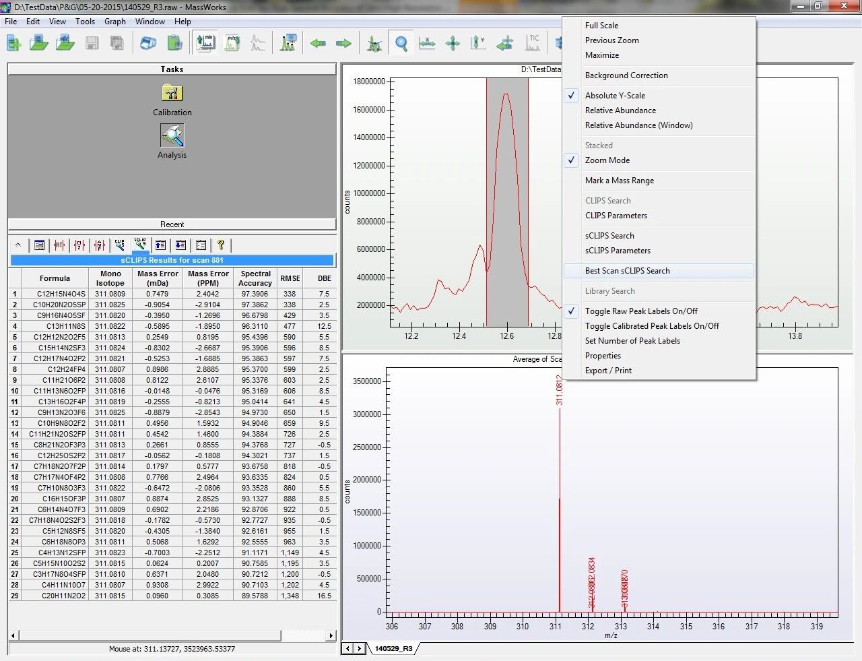Click the left tab scroll arrow
The width and height of the screenshot is (862, 661).
pos(348,649)
